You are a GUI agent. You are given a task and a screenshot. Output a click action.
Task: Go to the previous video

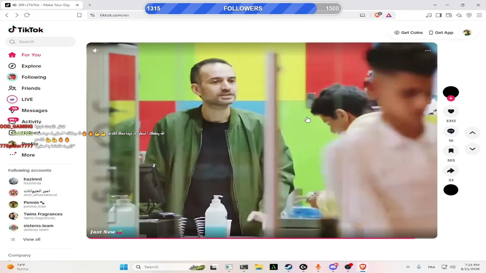tap(472, 133)
